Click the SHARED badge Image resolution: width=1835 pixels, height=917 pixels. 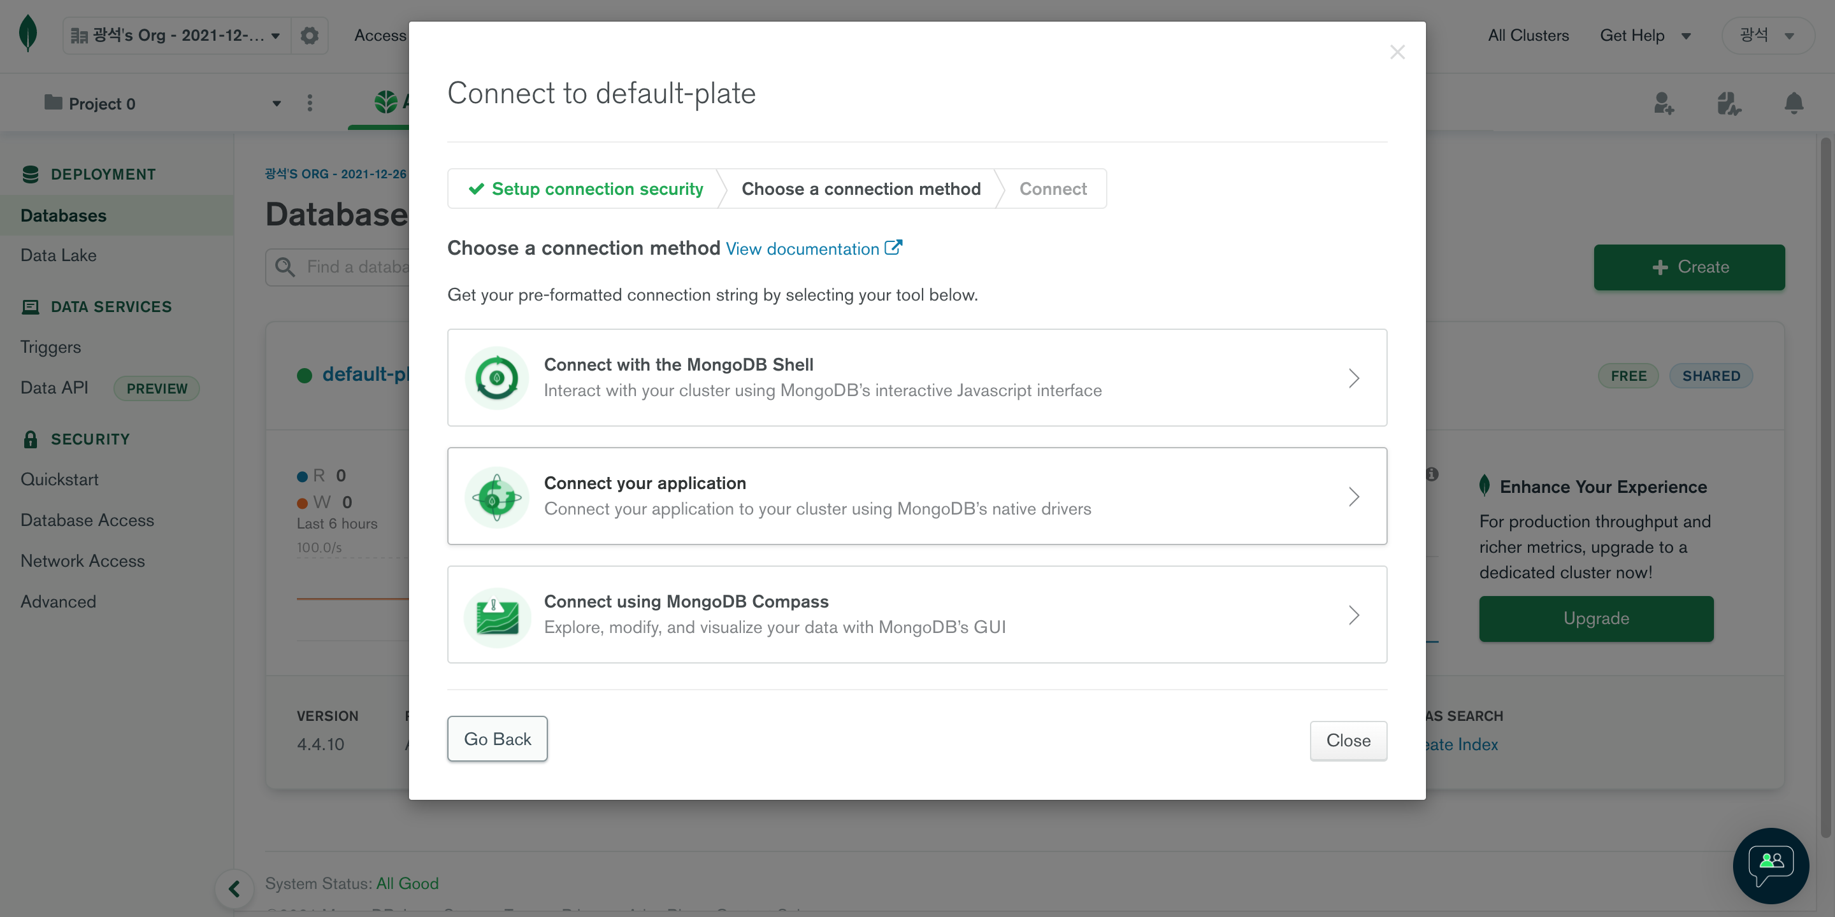point(1711,376)
